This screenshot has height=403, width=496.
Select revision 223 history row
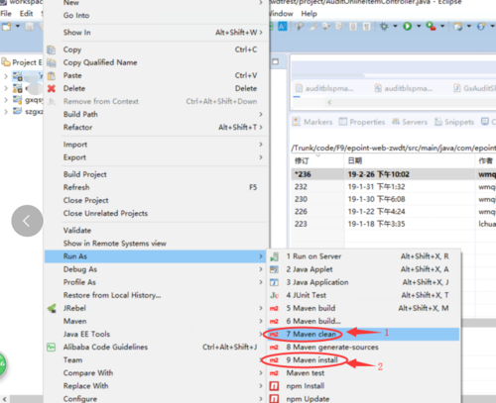tap(394, 224)
